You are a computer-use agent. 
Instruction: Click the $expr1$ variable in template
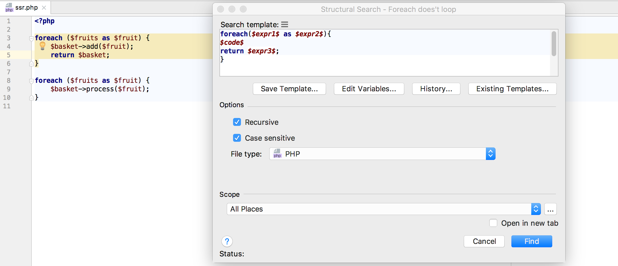266,34
